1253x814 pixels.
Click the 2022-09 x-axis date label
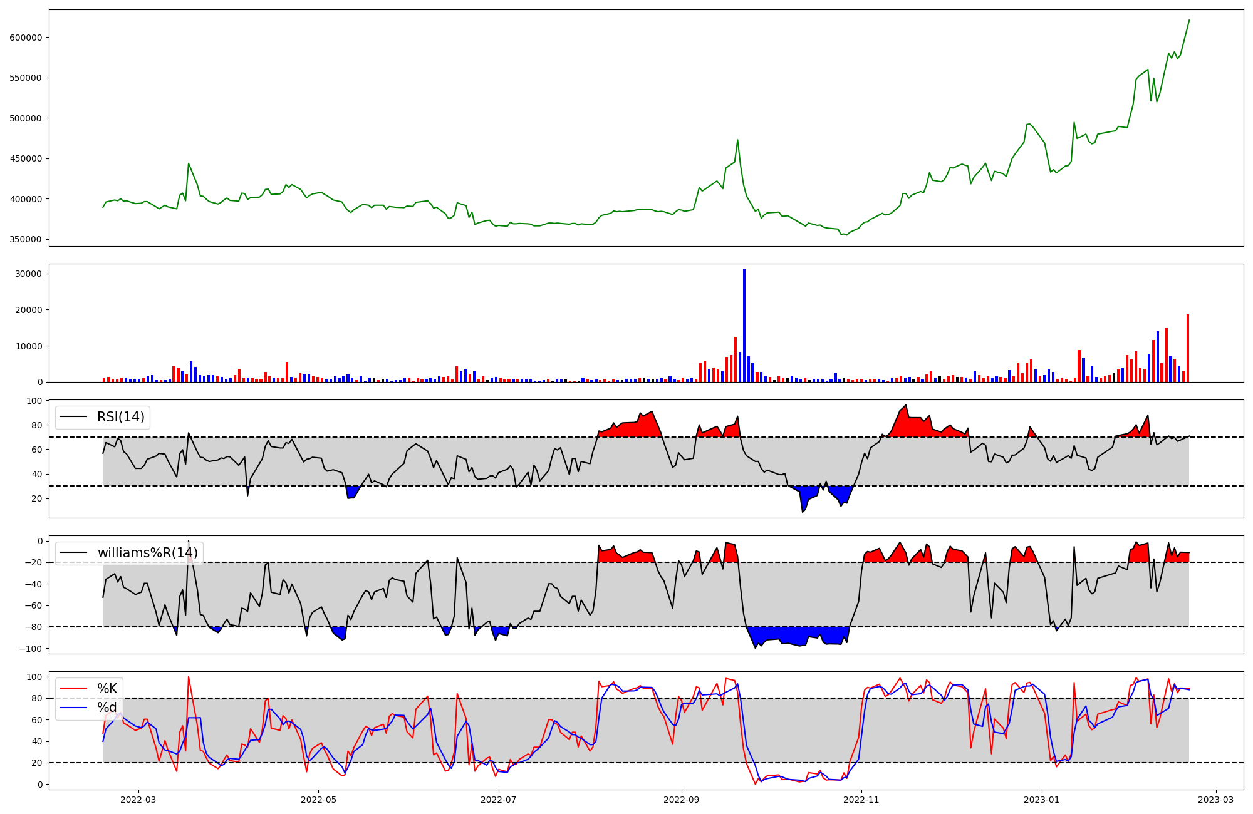point(681,799)
